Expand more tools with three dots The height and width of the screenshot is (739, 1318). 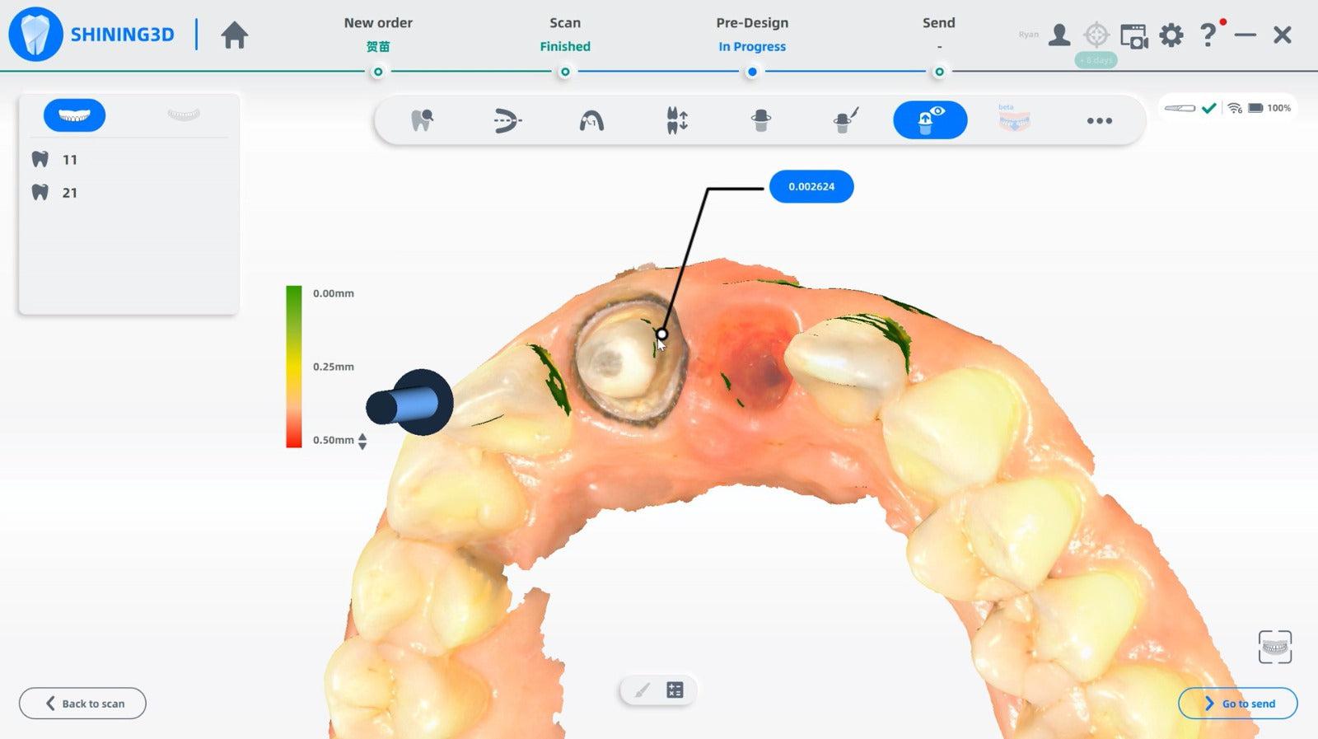pyautogui.click(x=1099, y=121)
